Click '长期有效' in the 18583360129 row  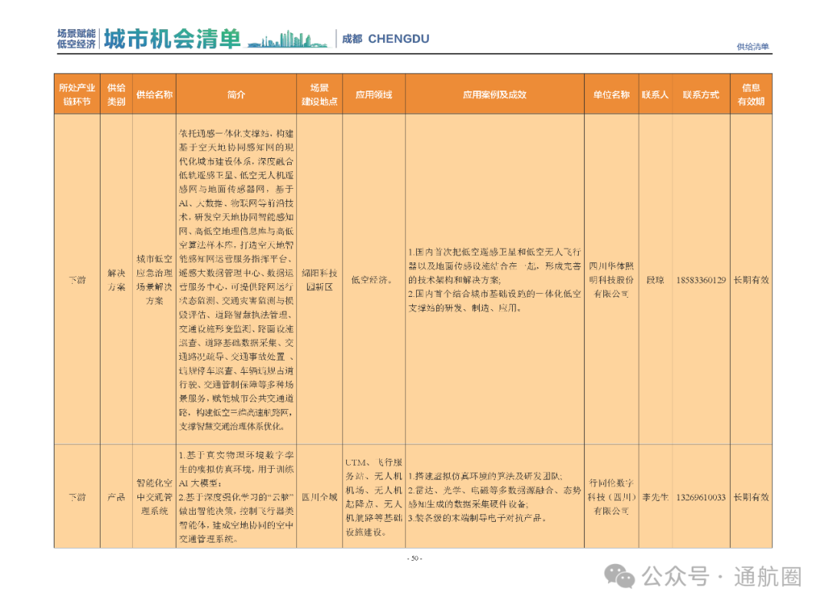751,279
